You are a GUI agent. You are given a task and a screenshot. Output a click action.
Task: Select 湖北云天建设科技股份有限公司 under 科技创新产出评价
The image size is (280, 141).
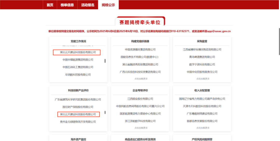point(78,114)
